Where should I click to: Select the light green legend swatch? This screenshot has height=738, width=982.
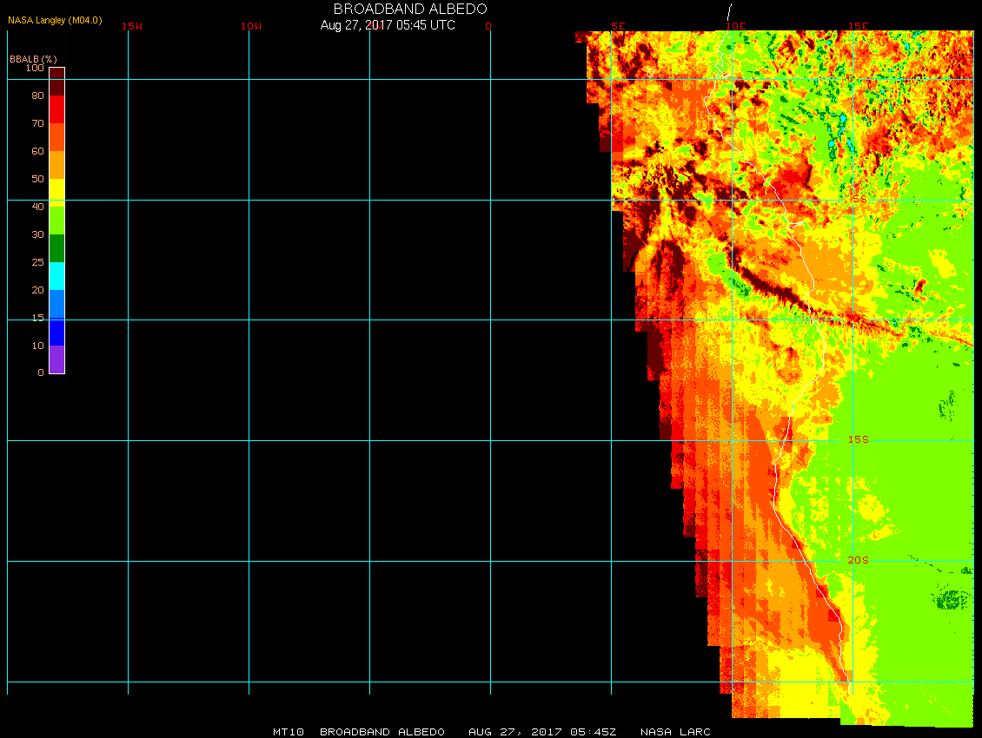click(x=56, y=220)
